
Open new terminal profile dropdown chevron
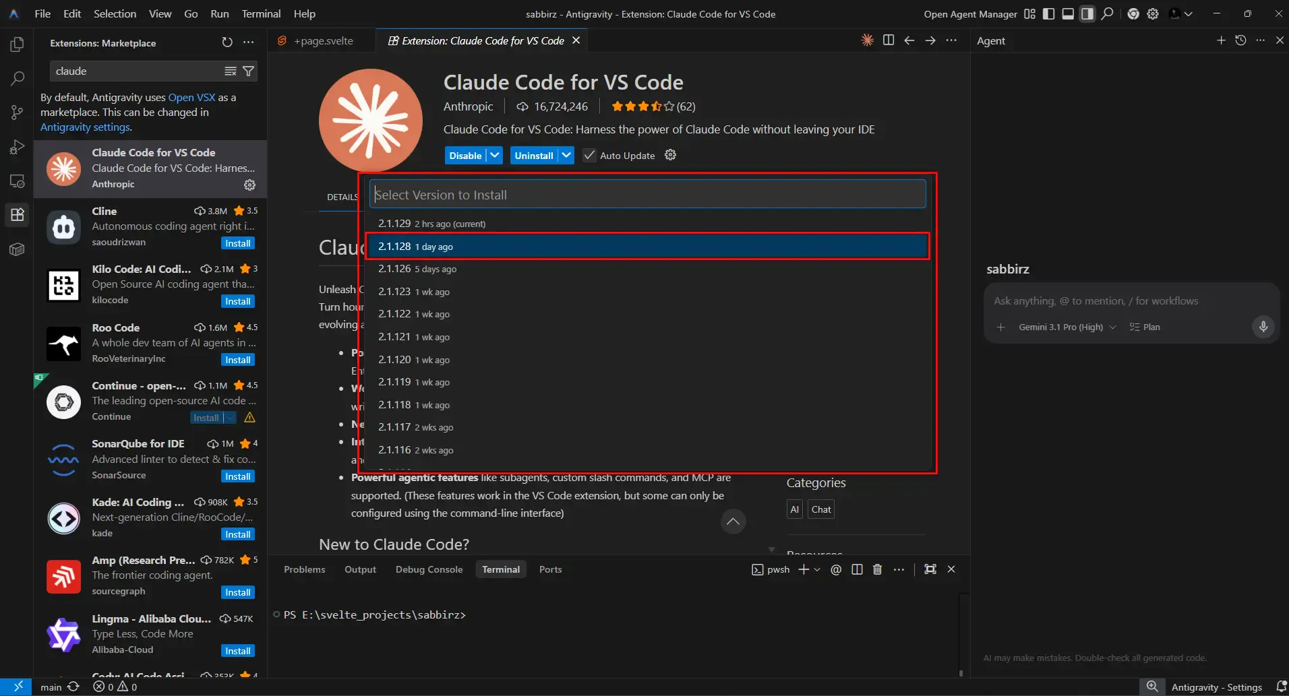click(x=817, y=569)
